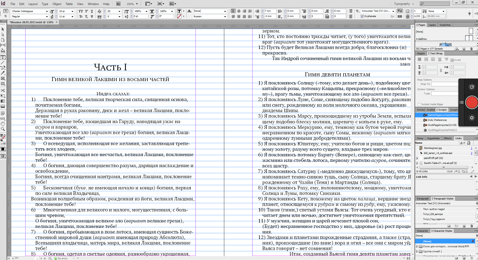Click the Small Caps icon

81,17
